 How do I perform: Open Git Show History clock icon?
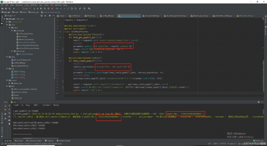click(72, 8)
